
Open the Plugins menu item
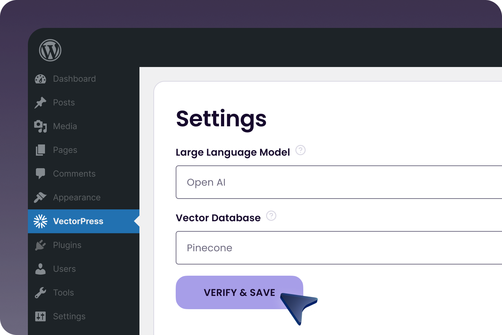click(84, 245)
